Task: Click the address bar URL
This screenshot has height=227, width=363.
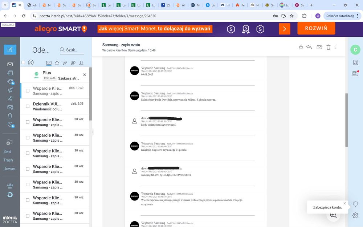Action: (98, 16)
